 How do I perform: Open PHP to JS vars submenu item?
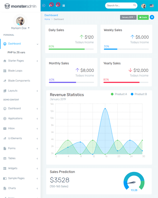(x=16, y=52)
